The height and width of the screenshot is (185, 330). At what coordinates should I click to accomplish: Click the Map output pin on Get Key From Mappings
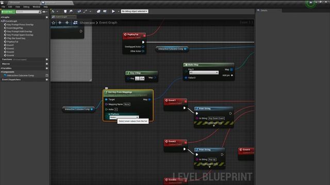coord(150,99)
